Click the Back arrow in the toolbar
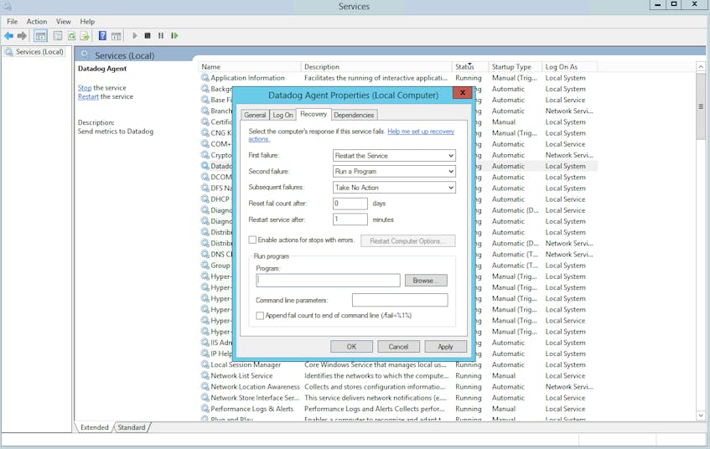Screen dimensions: 710x449 [x=9, y=36]
